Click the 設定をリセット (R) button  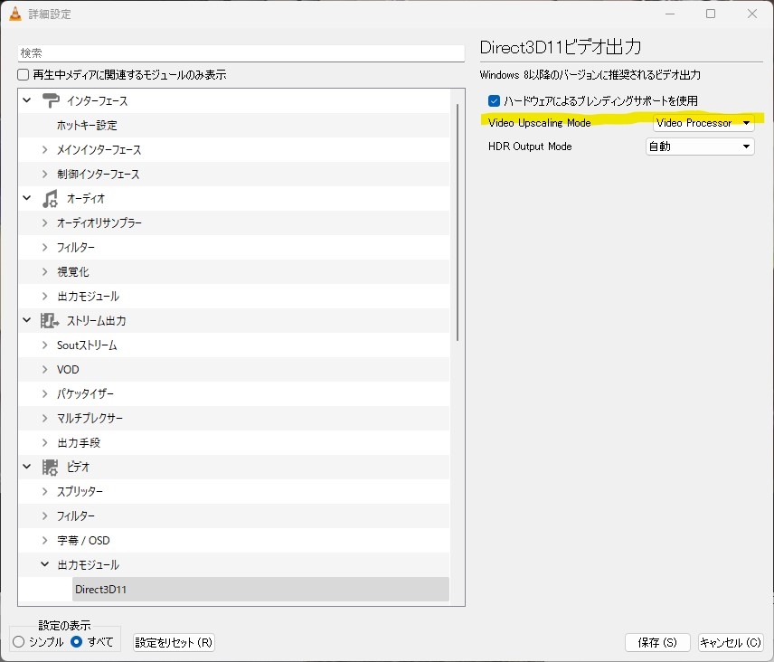click(x=174, y=642)
